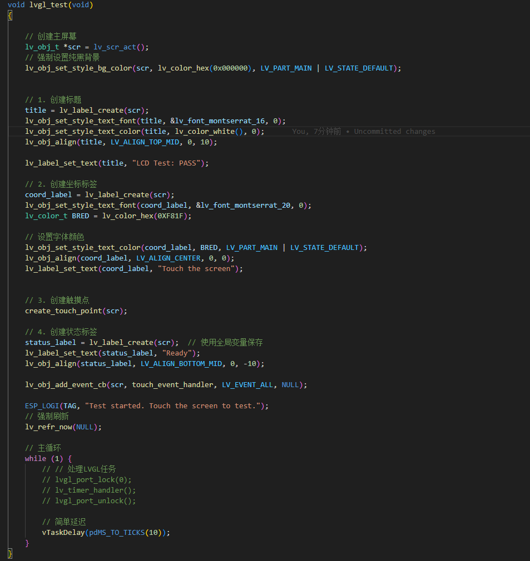
Task: Click the pdMS_TO_TICKS macro
Action: [x=117, y=533]
